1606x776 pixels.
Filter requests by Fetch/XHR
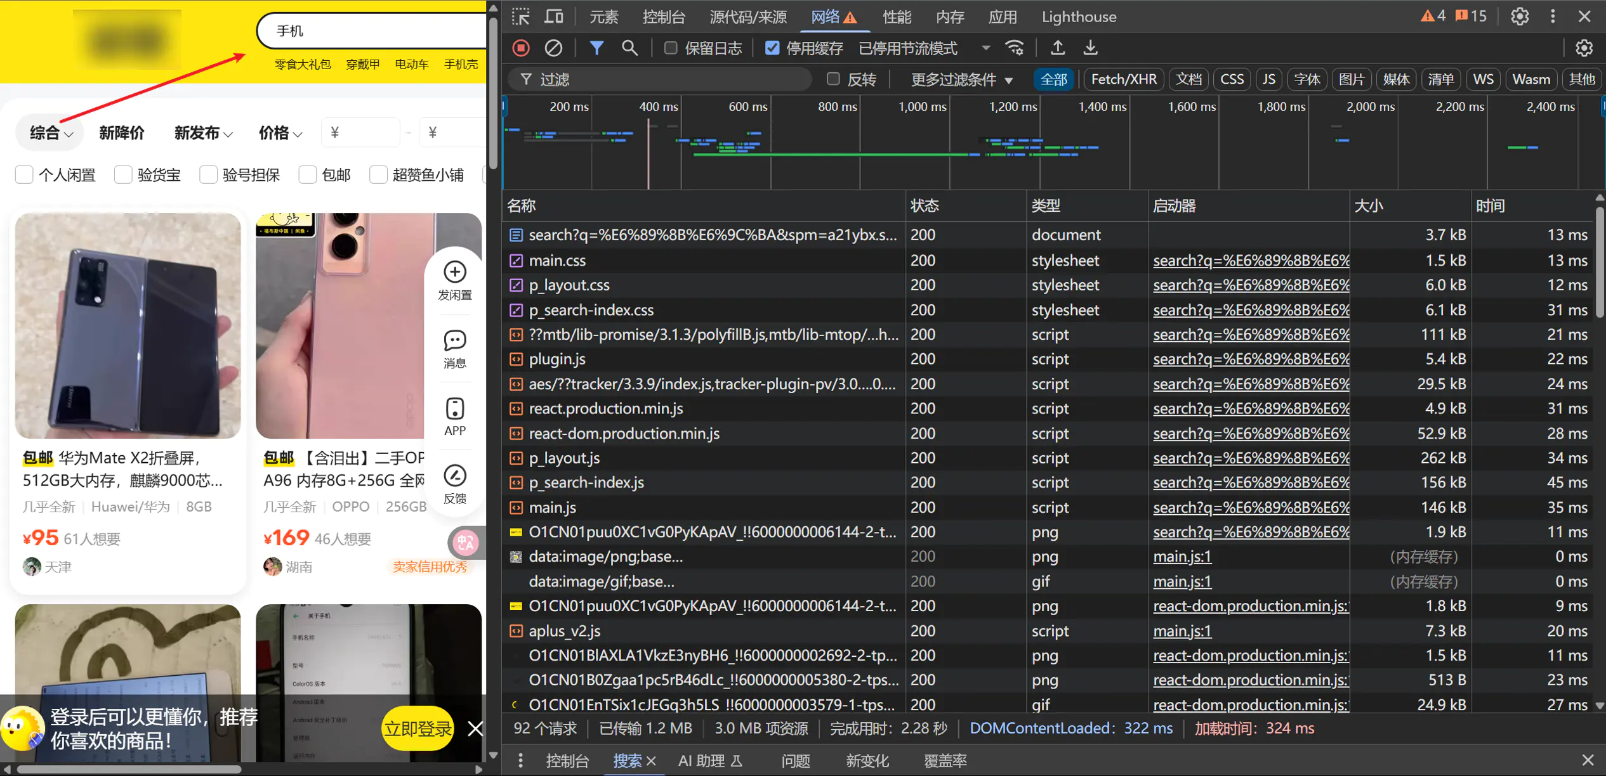pyautogui.click(x=1123, y=80)
